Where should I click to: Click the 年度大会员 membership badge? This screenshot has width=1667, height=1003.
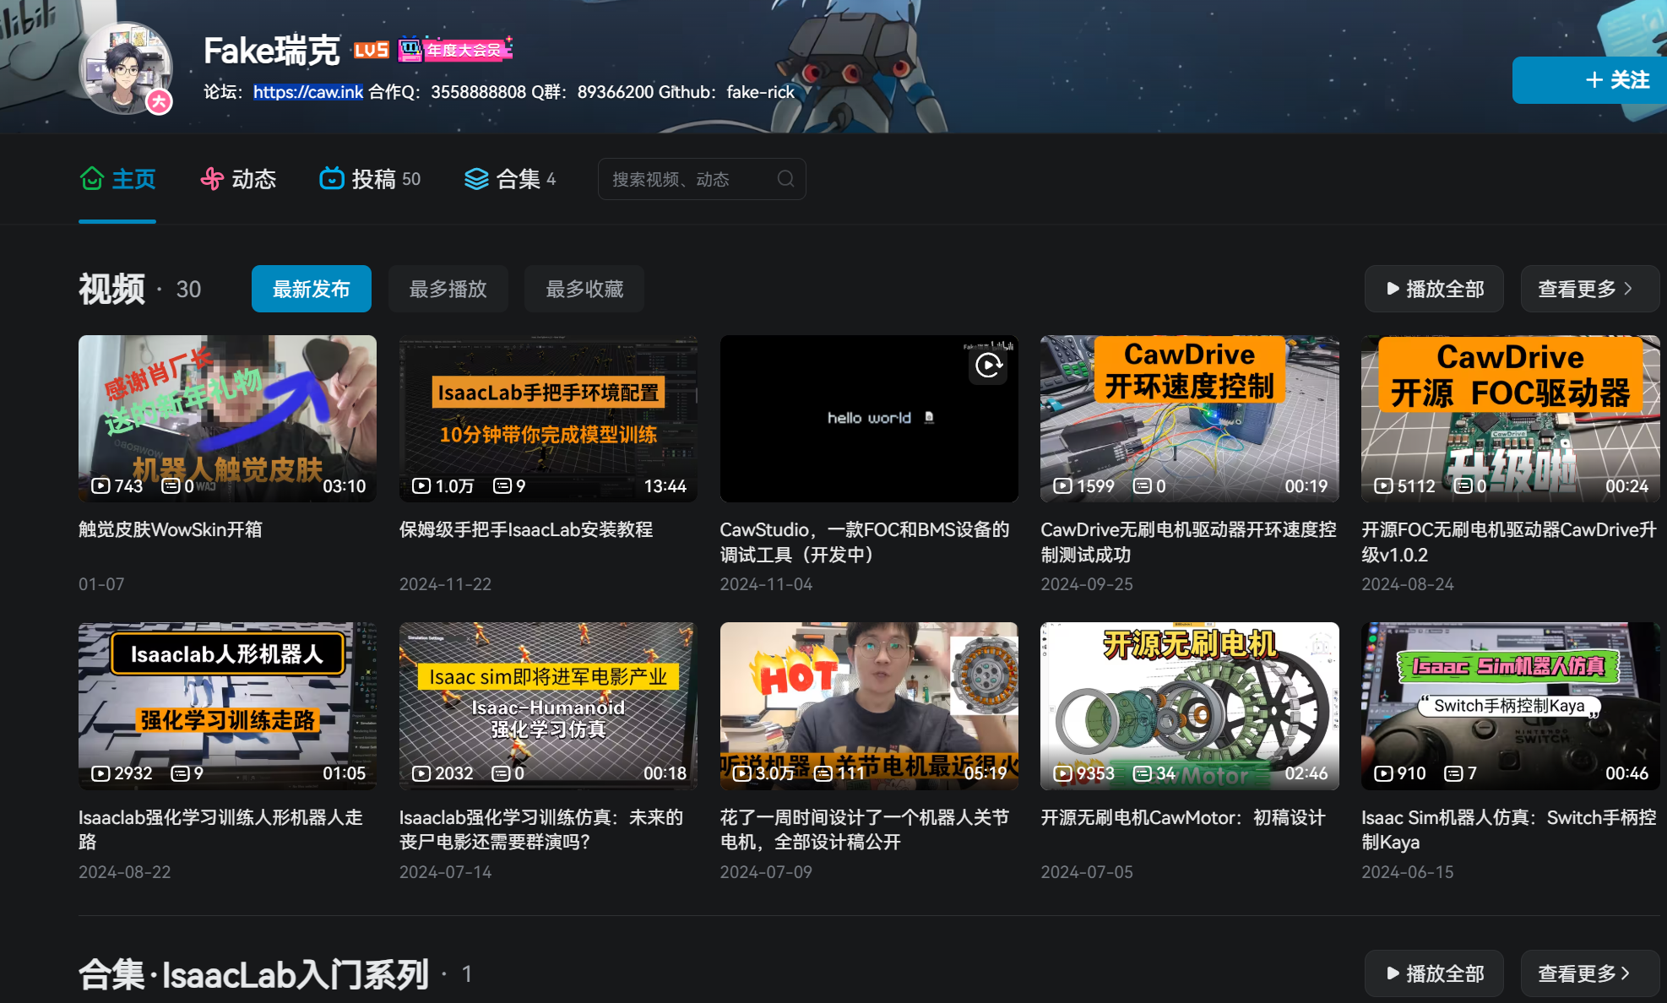click(456, 50)
